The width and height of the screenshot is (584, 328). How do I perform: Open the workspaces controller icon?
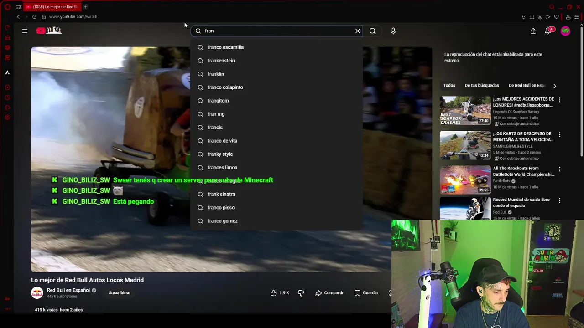pos(18,7)
